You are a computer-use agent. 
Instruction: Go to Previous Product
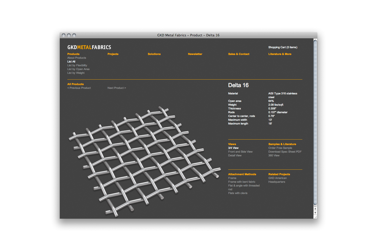click(79, 88)
